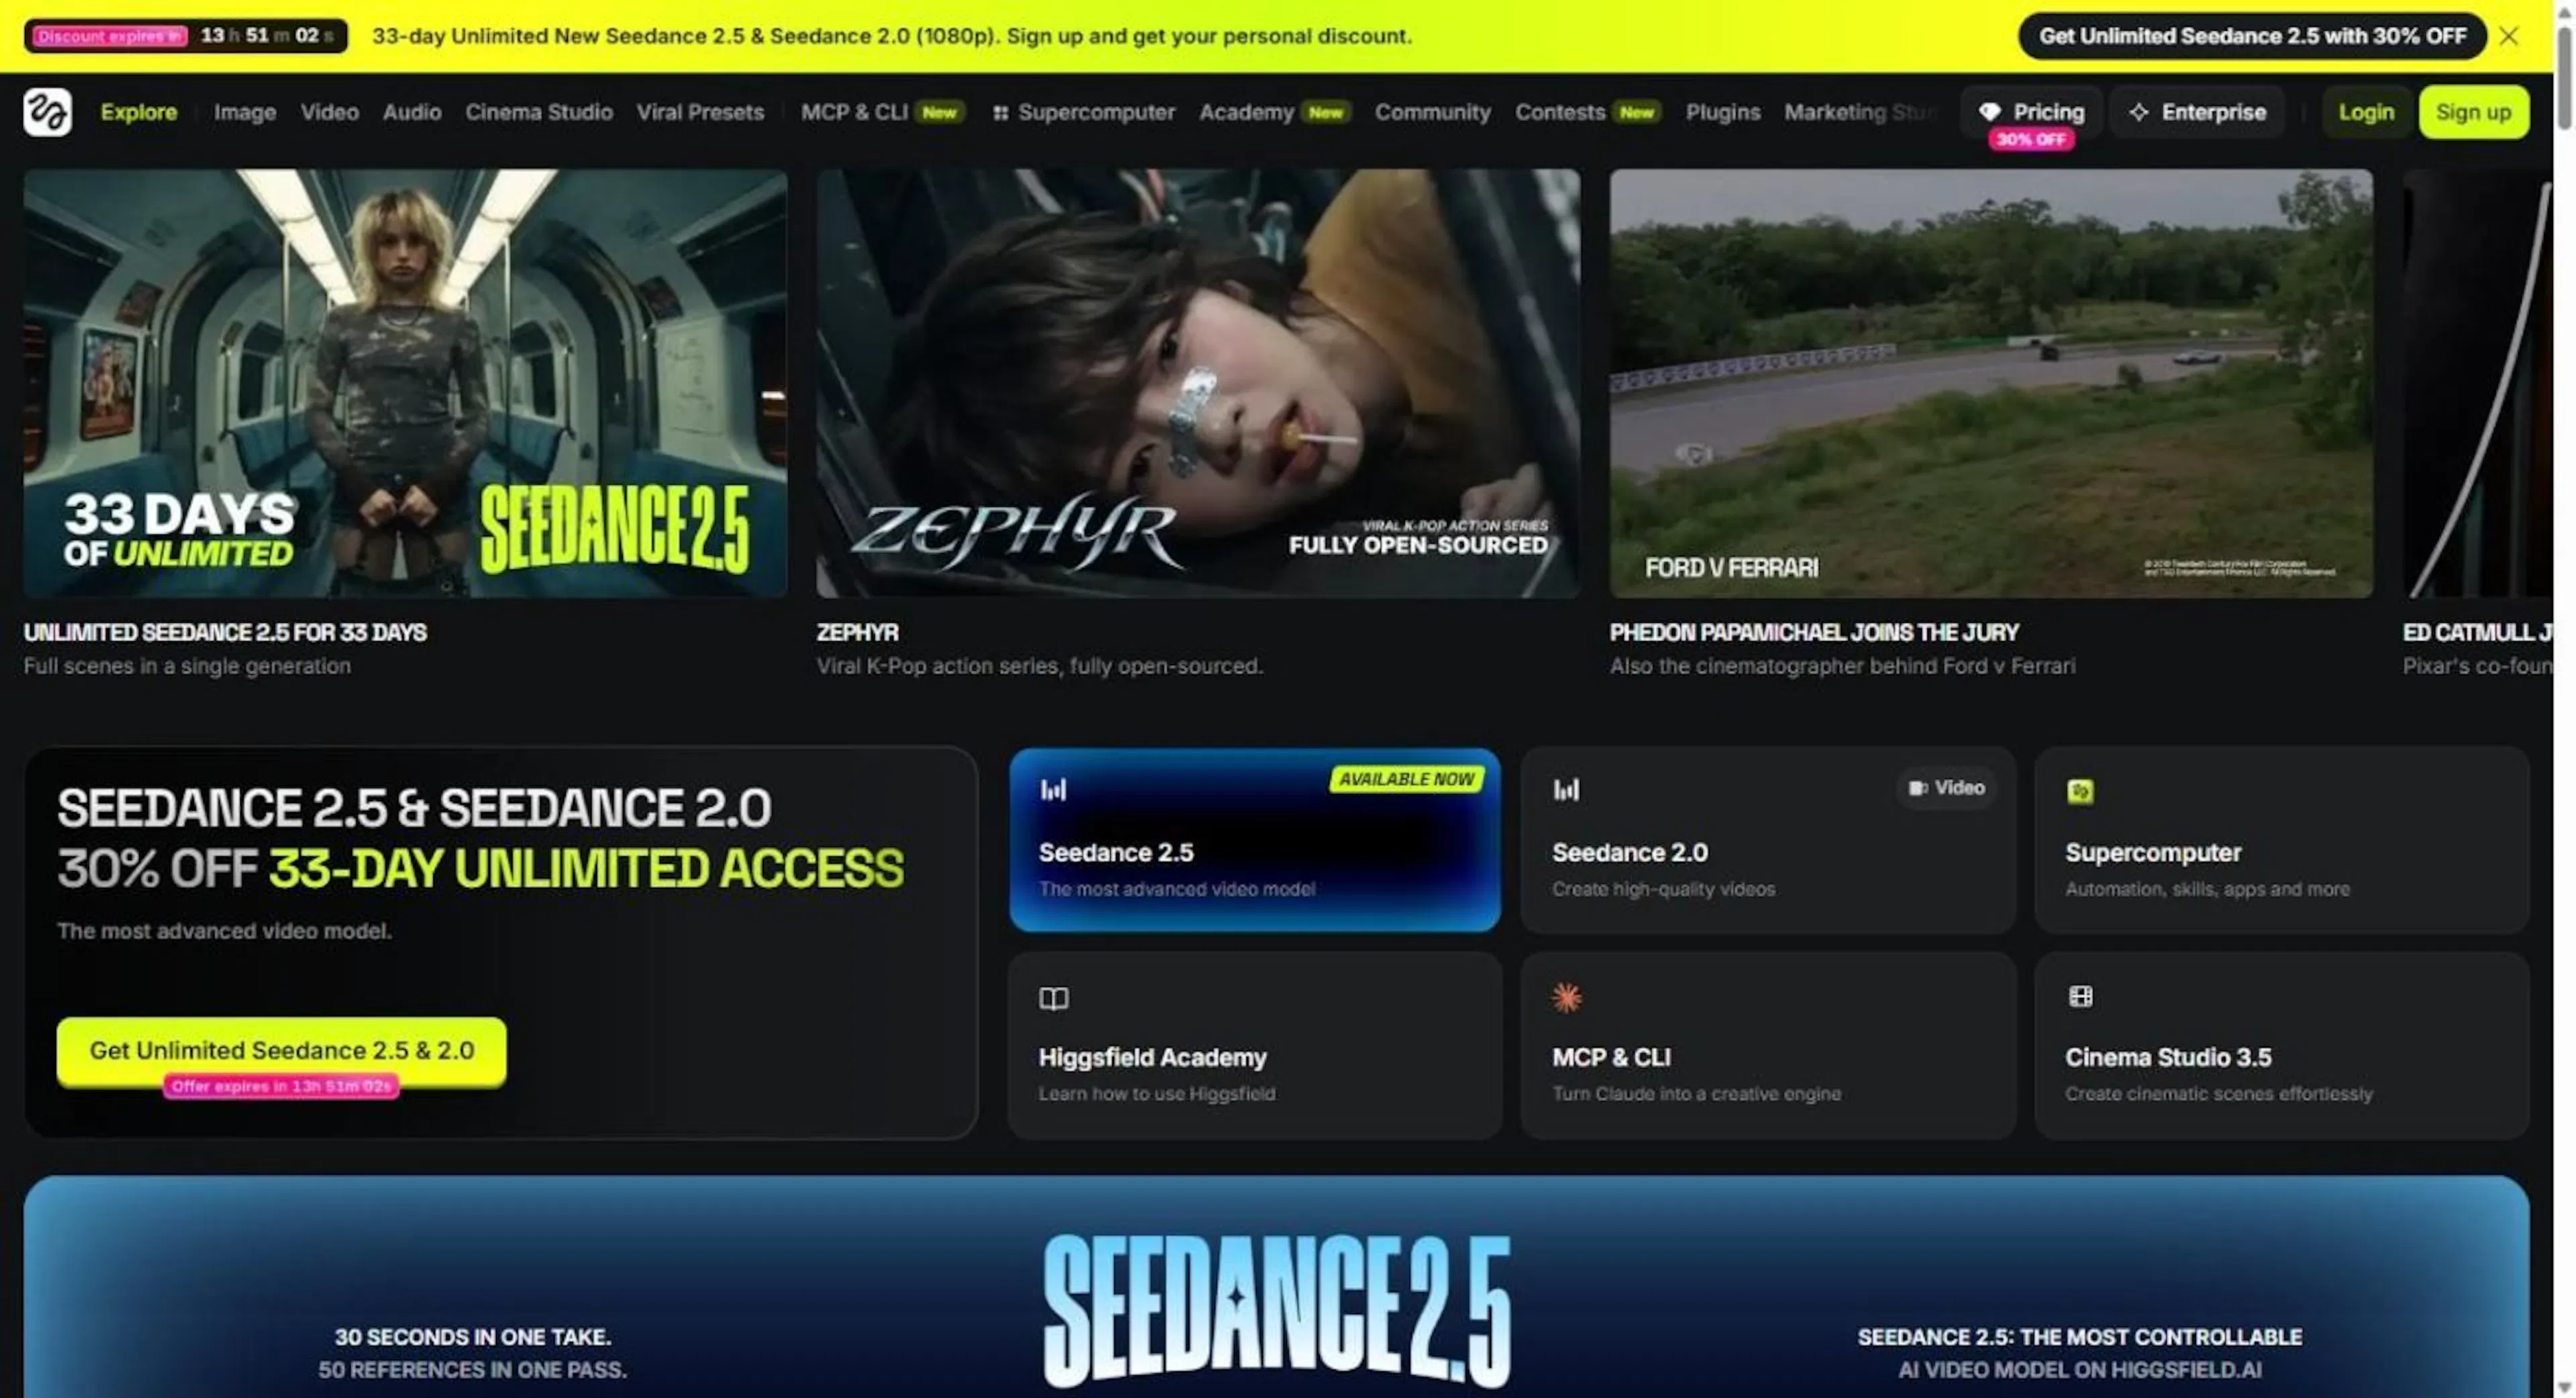Click the '30% OFF' badge under Pricing
The height and width of the screenshot is (1398, 2576).
pos(2031,140)
